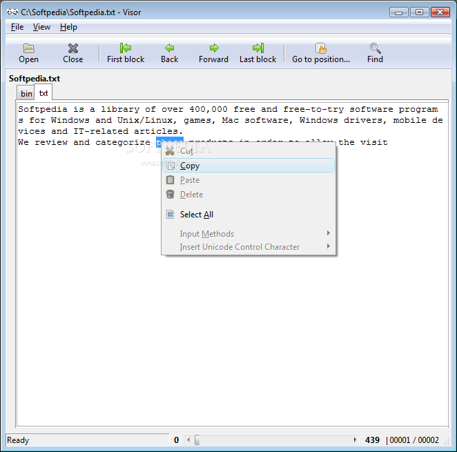
Task: Jump to the First block
Action: coord(126,53)
